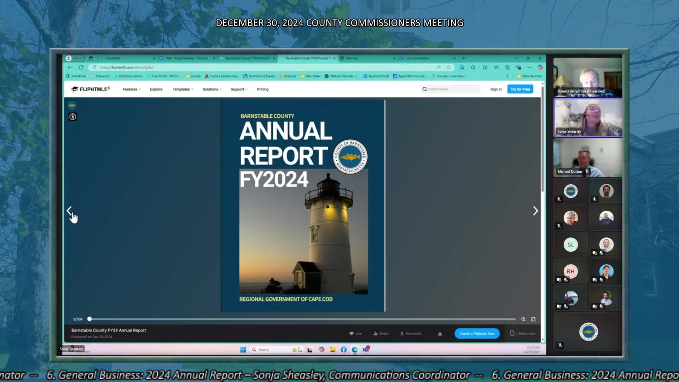679x382 pixels.
Task: Click the Download button
Action: pyautogui.click(x=411, y=334)
